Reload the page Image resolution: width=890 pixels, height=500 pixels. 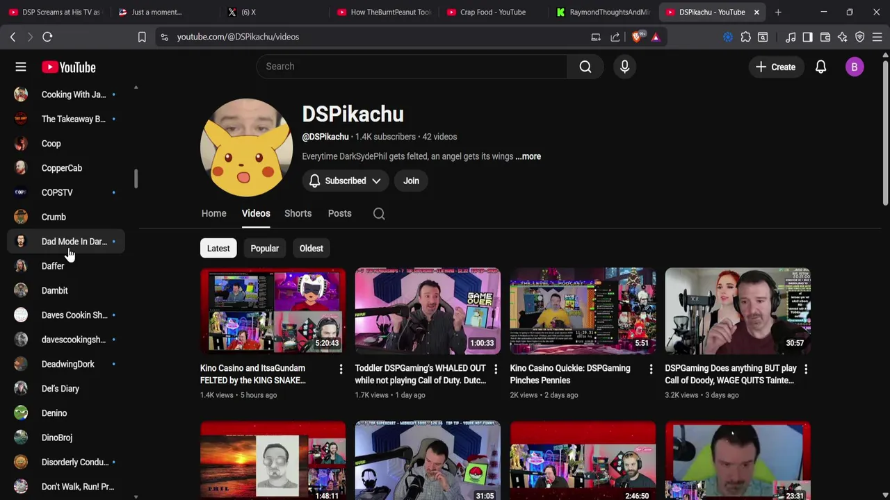click(47, 37)
